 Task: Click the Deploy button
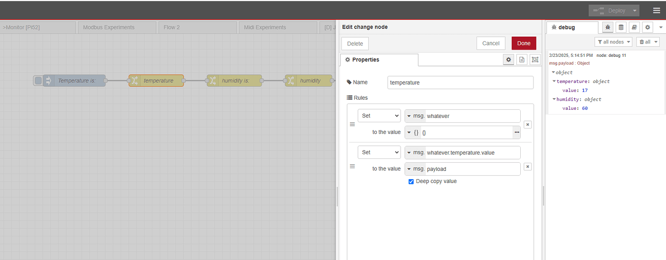point(610,10)
